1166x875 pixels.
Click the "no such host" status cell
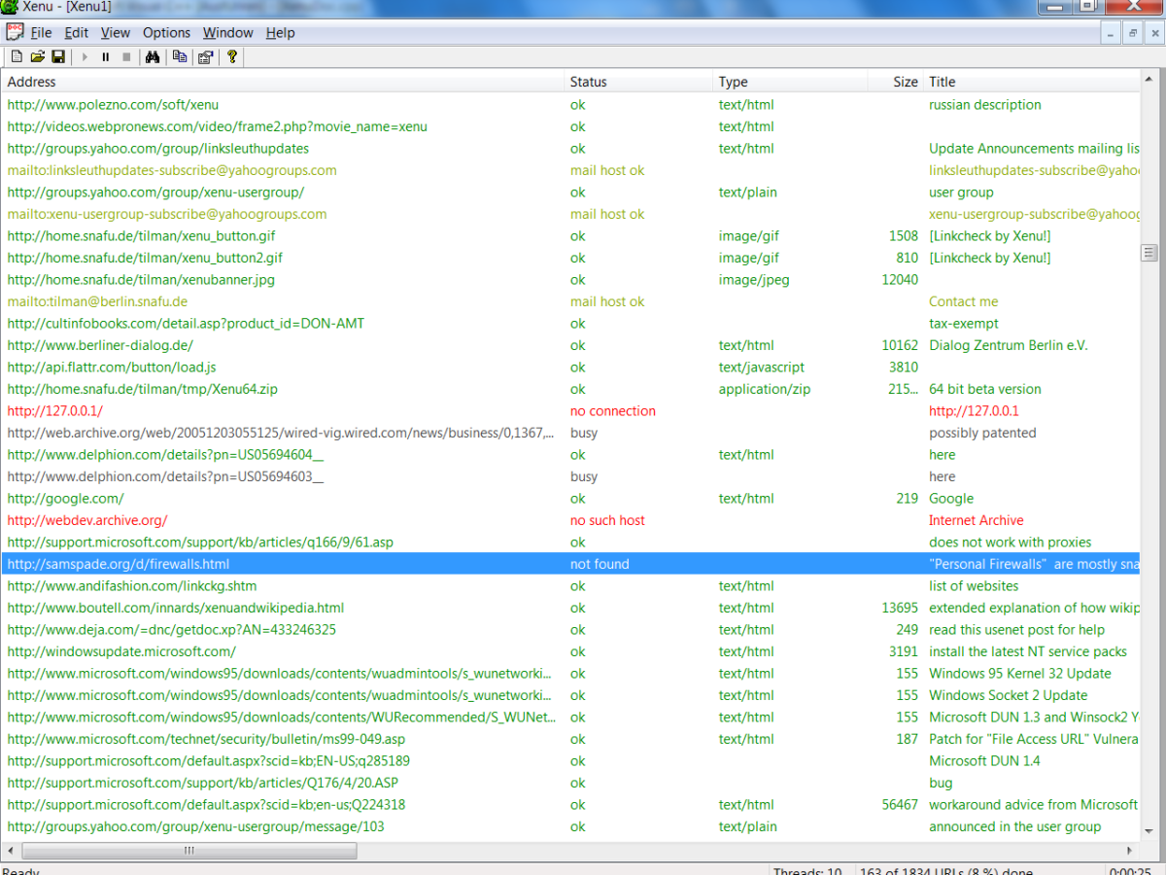coord(607,520)
